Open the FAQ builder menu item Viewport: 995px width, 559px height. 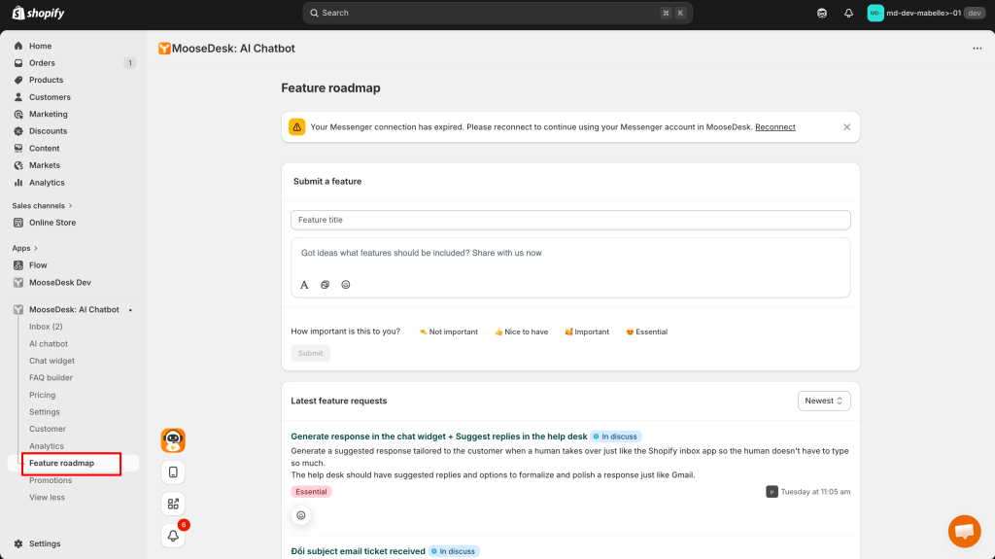pyautogui.click(x=51, y=377)
